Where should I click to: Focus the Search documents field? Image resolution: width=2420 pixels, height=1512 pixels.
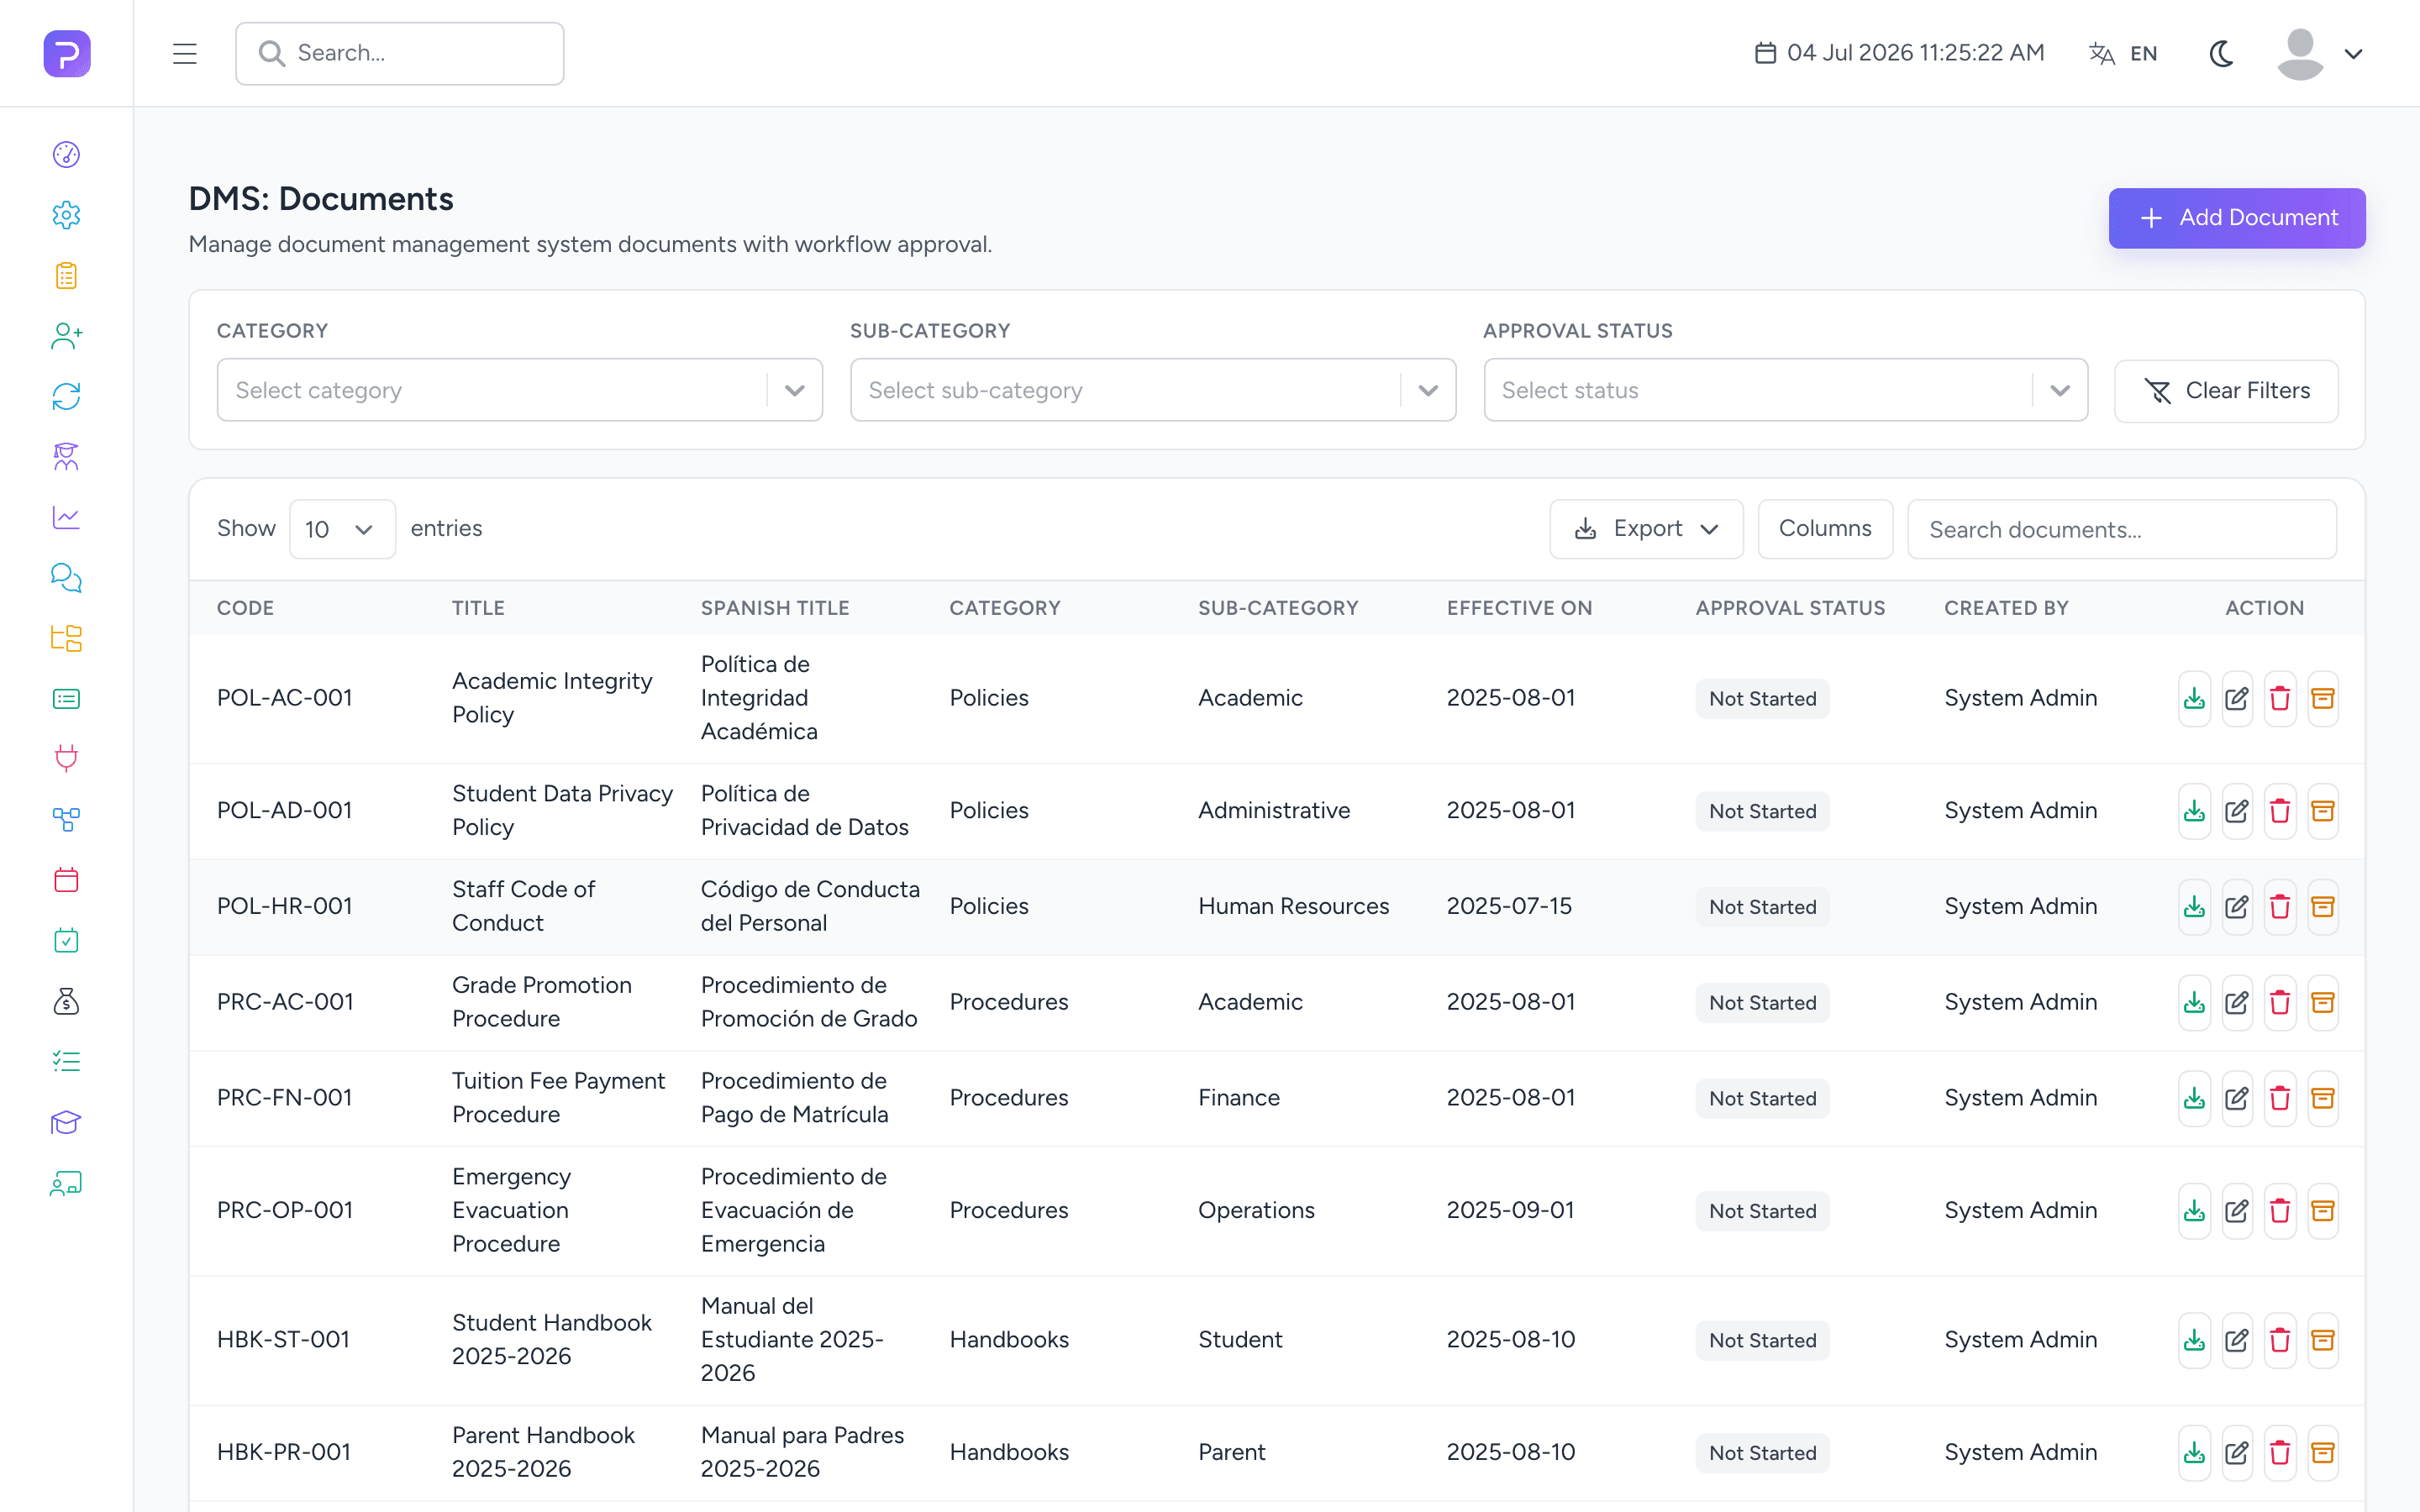click(x=2122, y=529)
